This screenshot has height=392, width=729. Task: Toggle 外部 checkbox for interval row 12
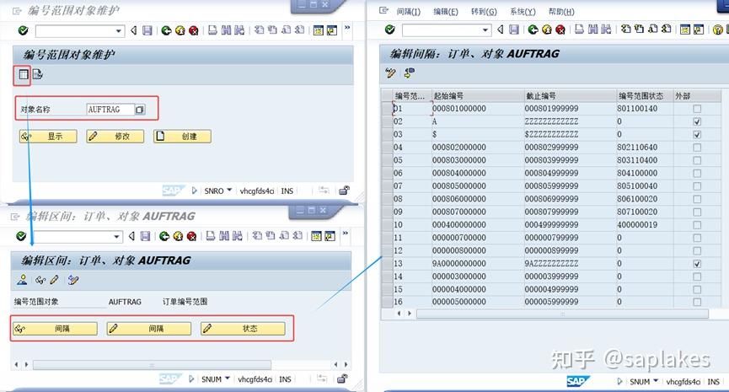pos(696,250)
